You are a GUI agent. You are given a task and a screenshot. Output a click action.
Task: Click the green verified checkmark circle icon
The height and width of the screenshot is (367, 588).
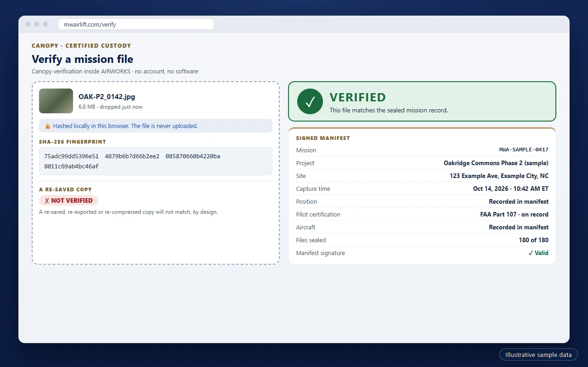point(310,101)
